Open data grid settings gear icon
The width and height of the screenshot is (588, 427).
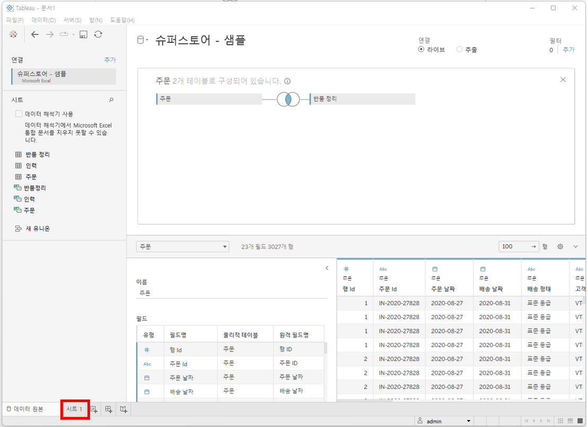[x=560, y=247]
